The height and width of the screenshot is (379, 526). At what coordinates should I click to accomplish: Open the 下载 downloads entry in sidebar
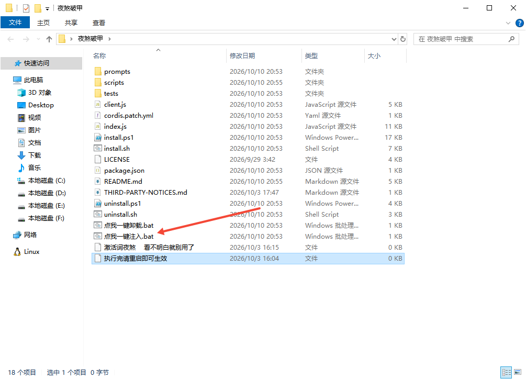(x=29, y=155)
